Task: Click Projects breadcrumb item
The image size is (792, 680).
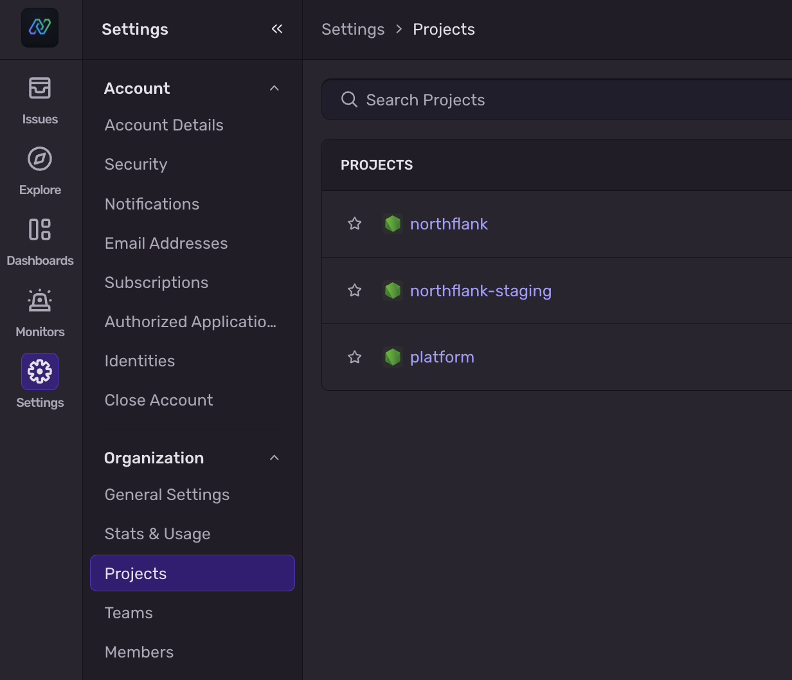Action: click(x=444, y=29)
